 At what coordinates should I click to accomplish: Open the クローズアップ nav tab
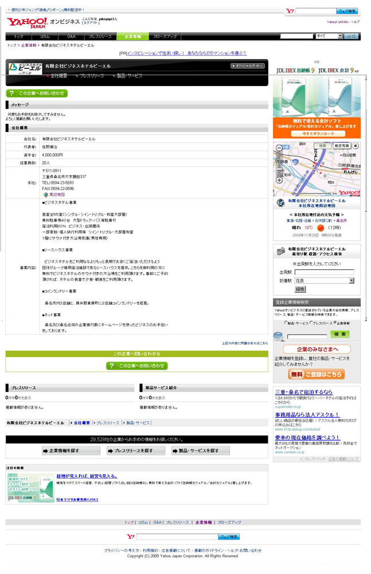pyautogui.click(x=165, y=36)
